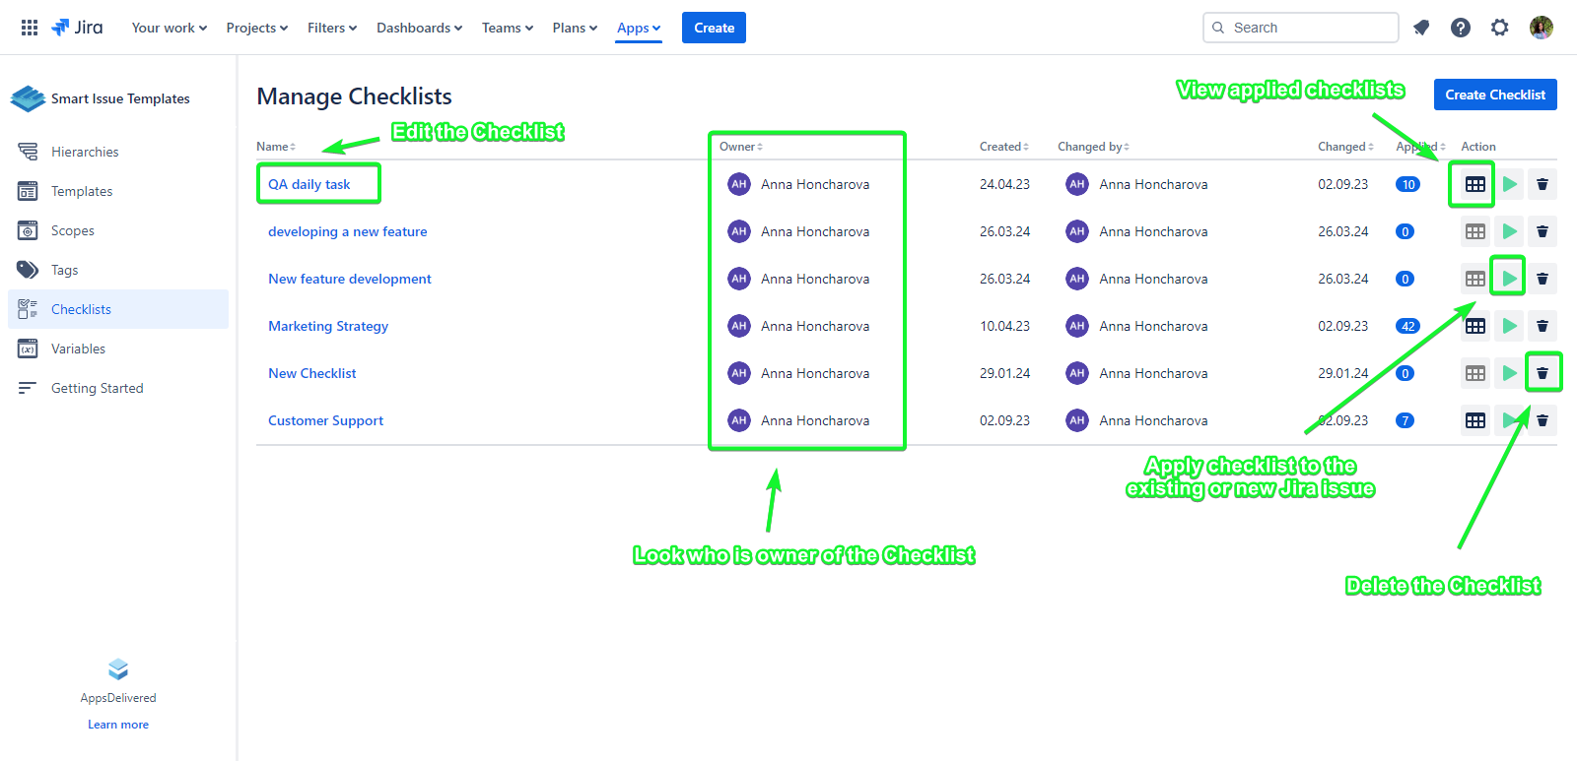Open the Marketing Strategy checklist link
The image size is (1577, 761).
[328, 326]
